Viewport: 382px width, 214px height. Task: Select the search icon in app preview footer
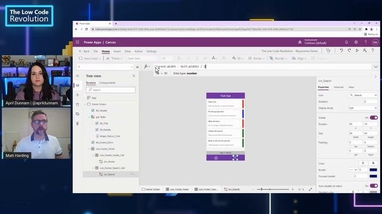tap(235, 158)
